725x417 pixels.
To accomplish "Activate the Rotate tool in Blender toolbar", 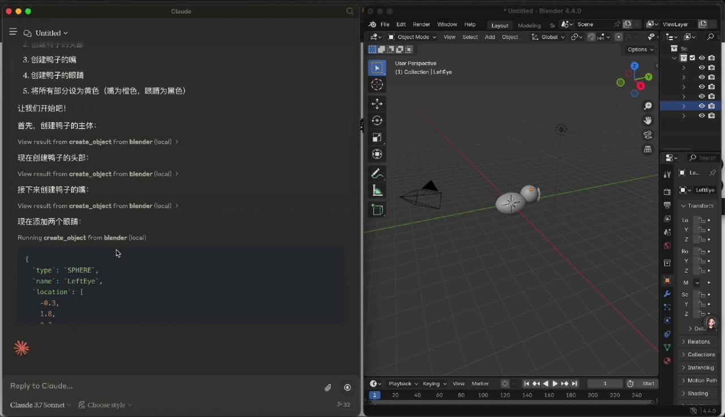I will pyautogui.click(x=377, y=121).
